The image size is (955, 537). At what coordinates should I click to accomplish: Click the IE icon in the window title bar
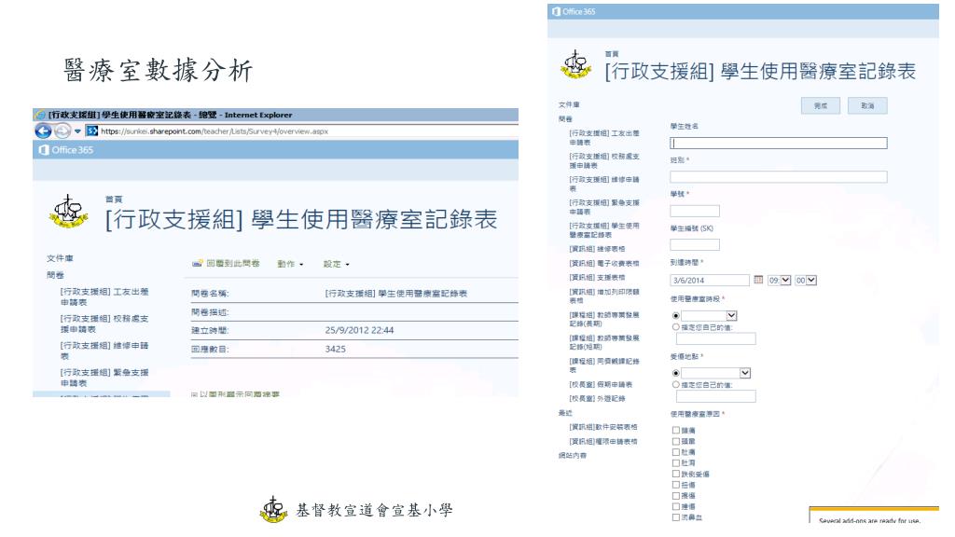41,115
